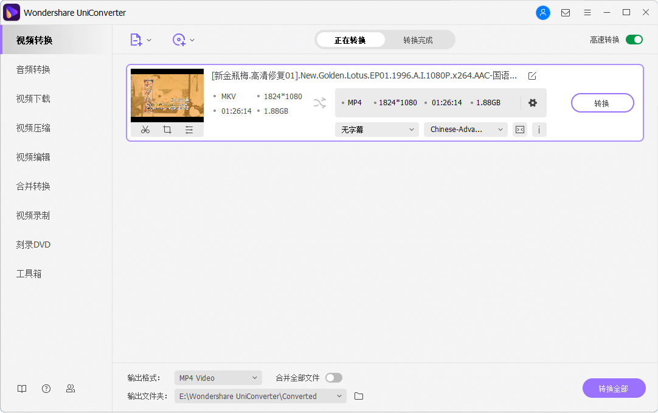The width and height of the screenshot is (658, 413).
Task: Open effects adjustment icon under thumbnail
Action: tap(189, 130)
